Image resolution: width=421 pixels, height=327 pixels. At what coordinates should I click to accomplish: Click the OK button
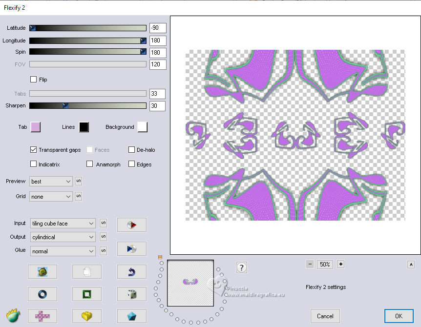(x=399, y=316)
